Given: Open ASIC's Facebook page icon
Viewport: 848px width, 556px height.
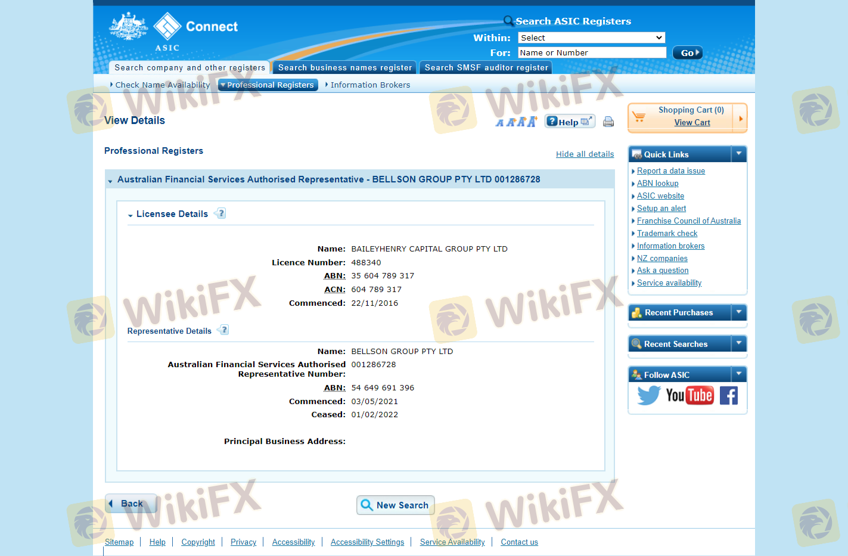Looking at the screenshot, I should [x=728, y=395].
